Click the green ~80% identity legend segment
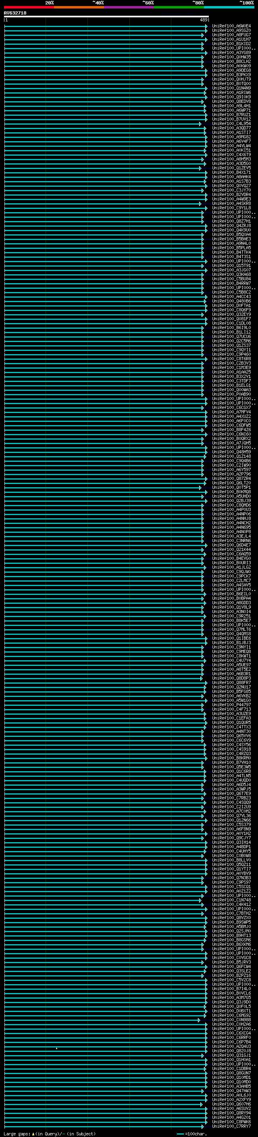This screenshot has height=1137, width=258. 179,7
